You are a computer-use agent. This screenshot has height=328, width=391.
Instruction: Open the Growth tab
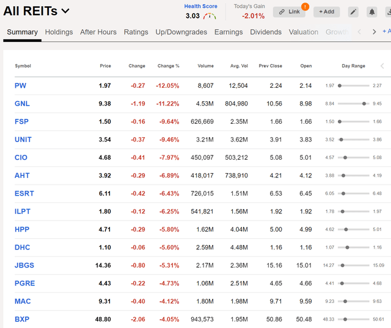(x=337, y=32)
